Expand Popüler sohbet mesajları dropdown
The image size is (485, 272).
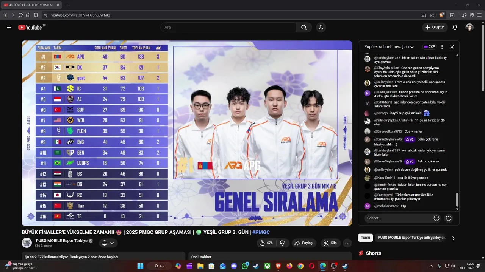[389, 47]
